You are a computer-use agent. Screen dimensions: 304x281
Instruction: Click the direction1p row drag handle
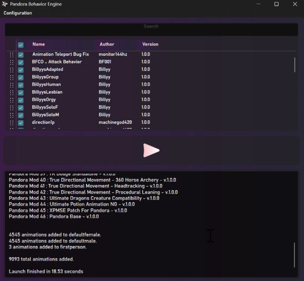click(x=11, y=123)
